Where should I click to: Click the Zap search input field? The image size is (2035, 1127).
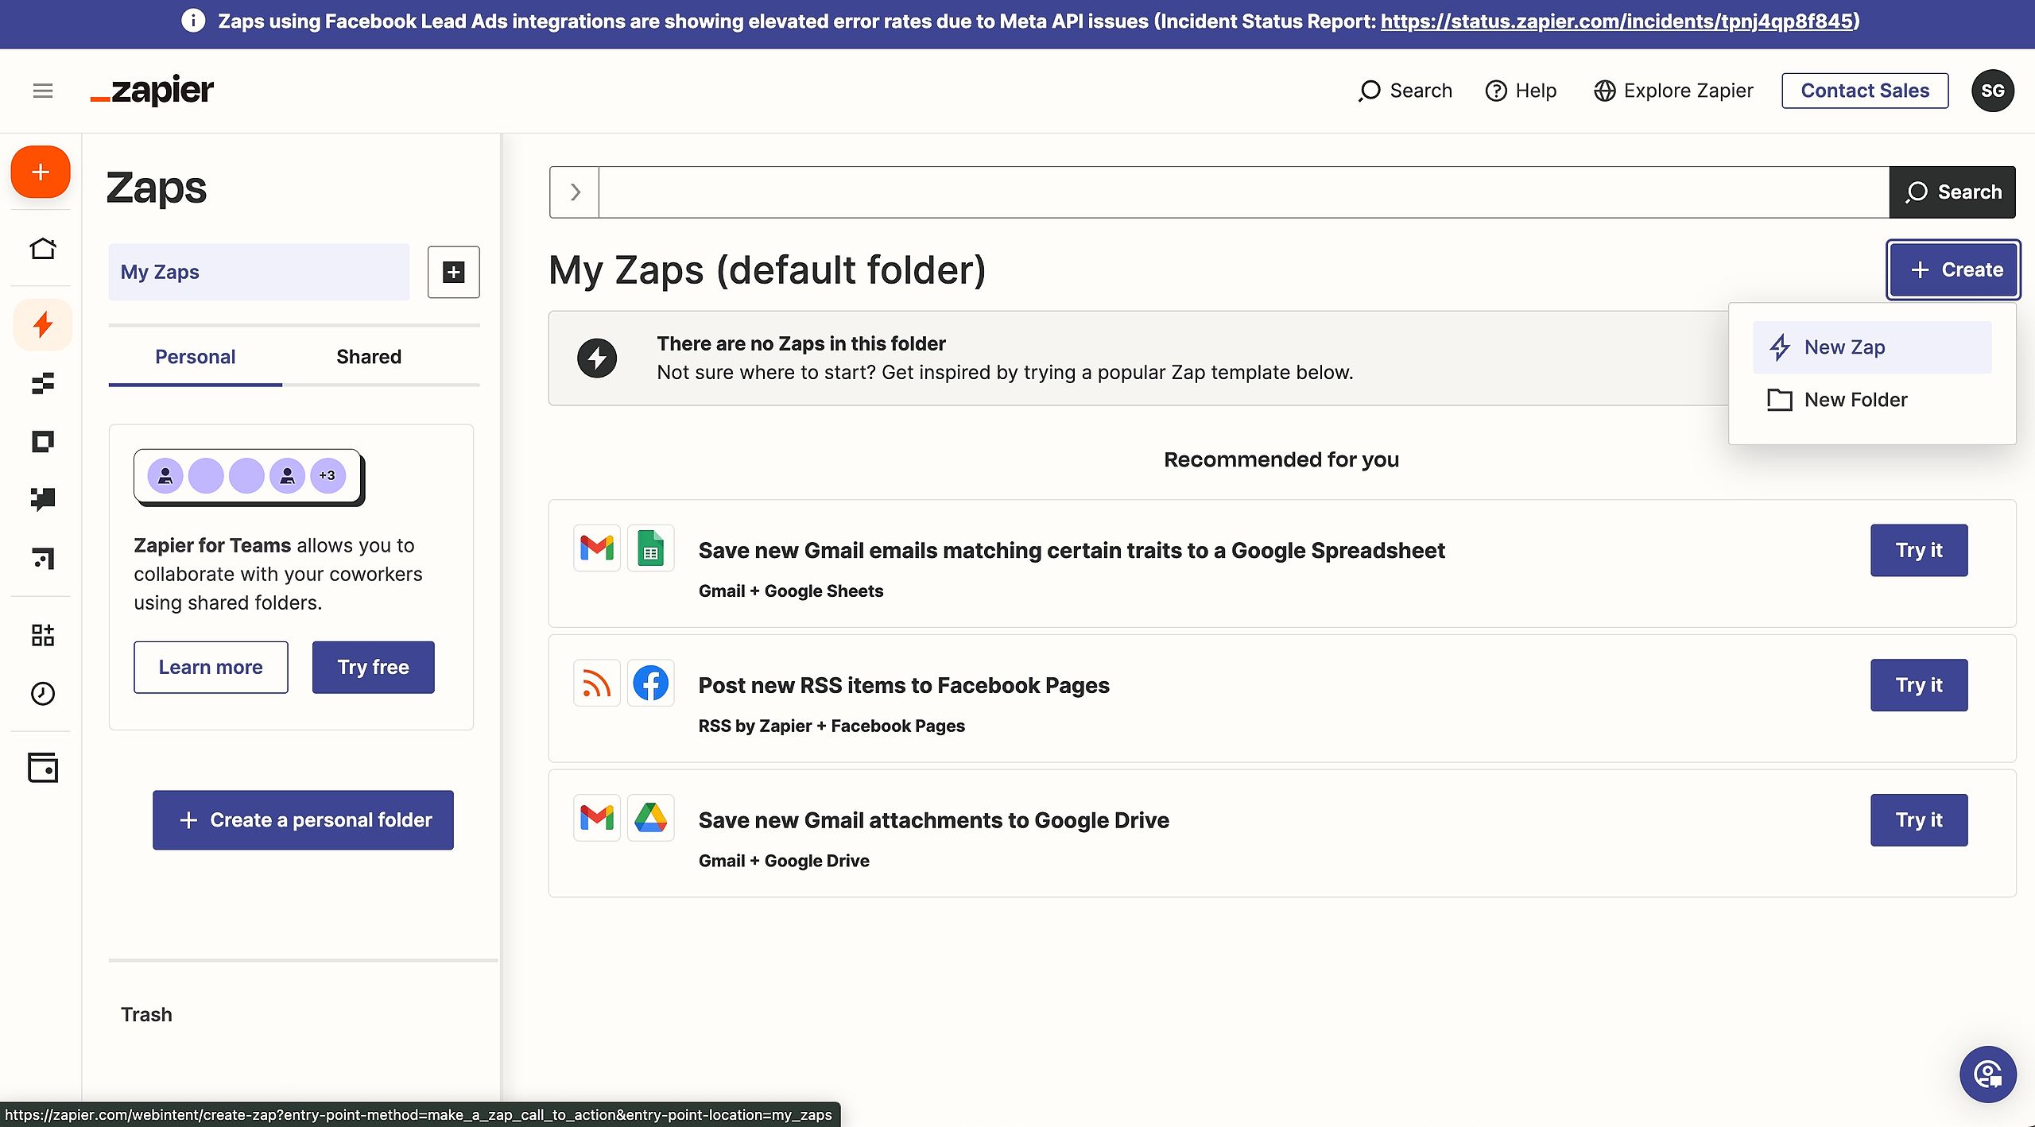[1243, 192]
